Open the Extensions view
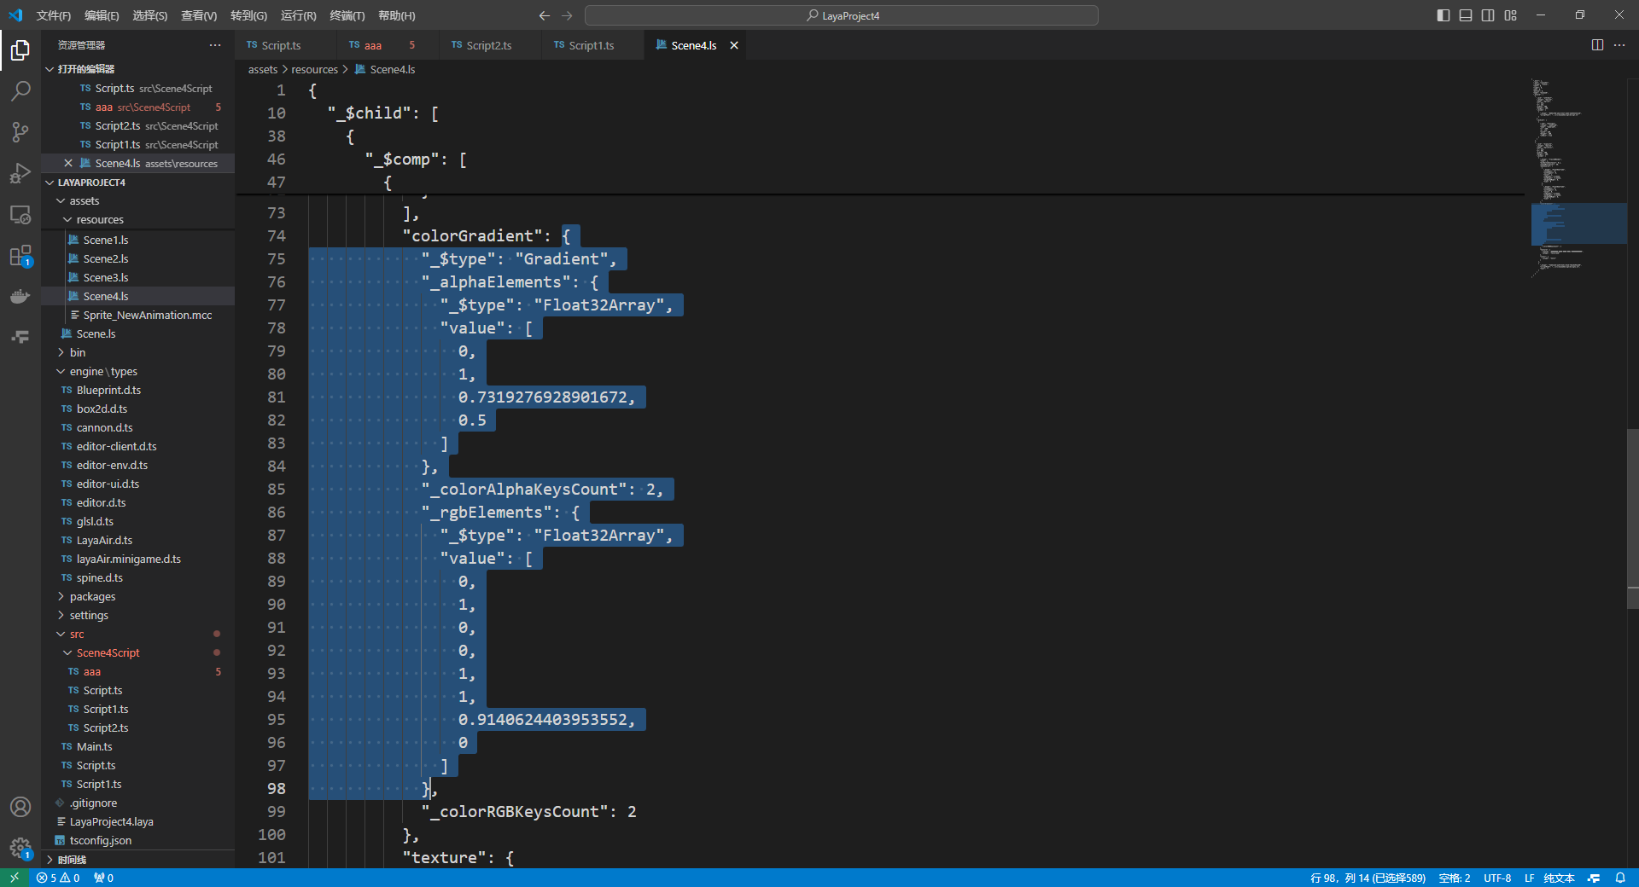 (x=20, y=256)
